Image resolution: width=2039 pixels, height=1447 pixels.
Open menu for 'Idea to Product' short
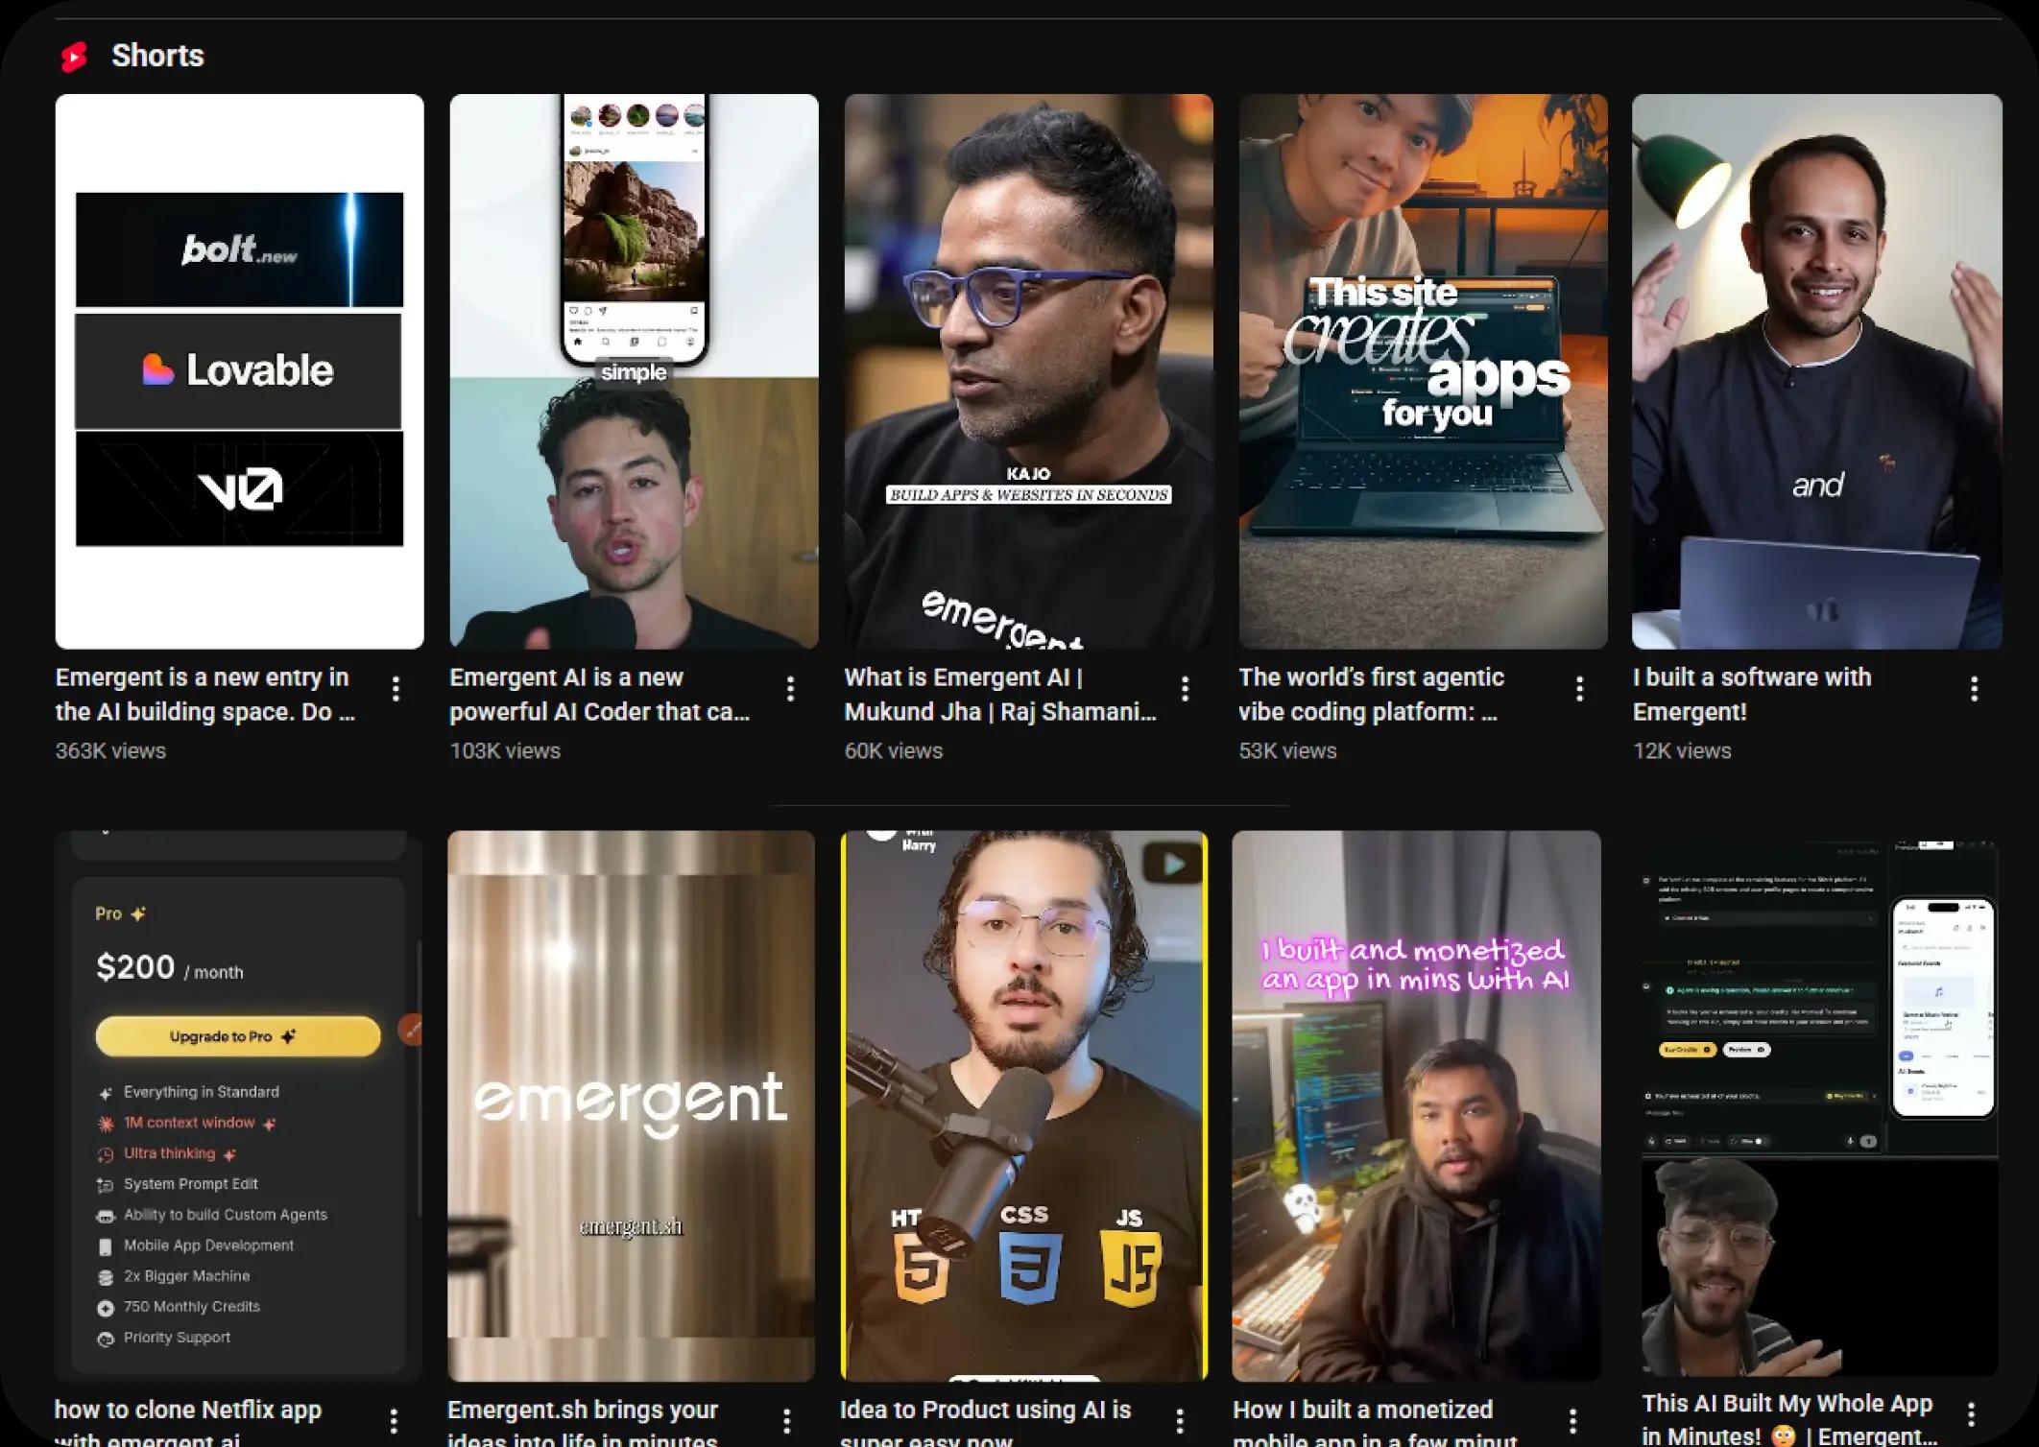coord(1180,1420)
